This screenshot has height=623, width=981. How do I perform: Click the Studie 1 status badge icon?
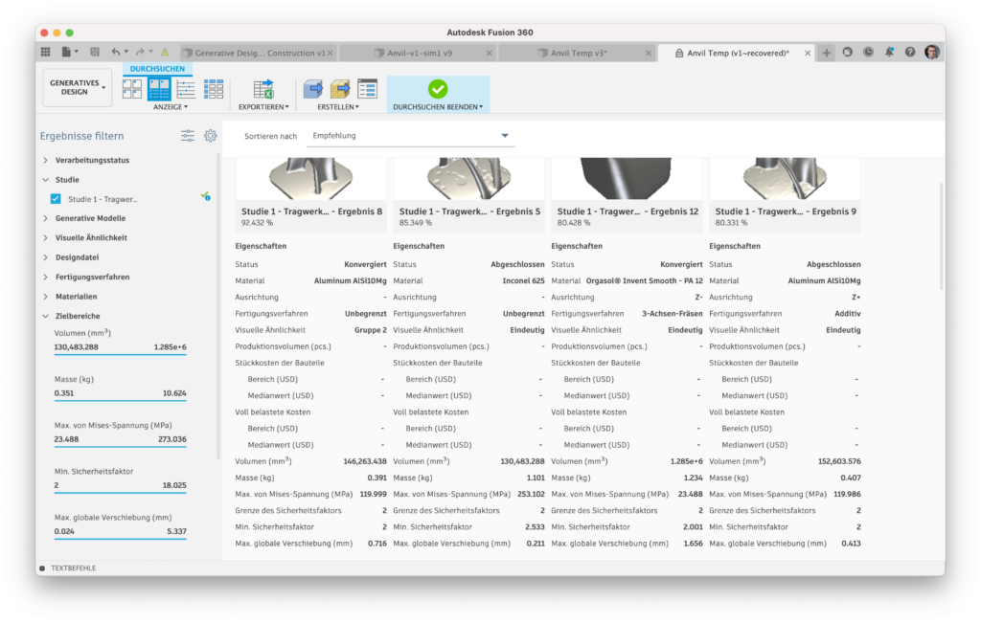click(205, 197)
